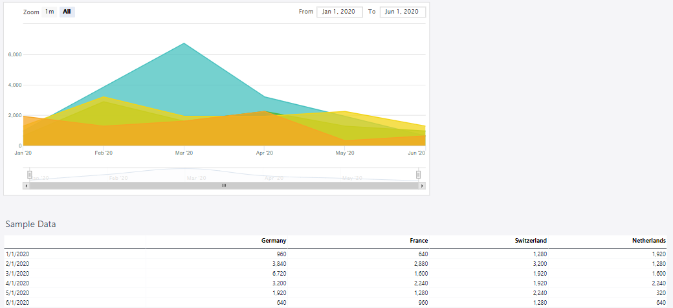Select the 6/1/2020 table row date

point(17,303)
